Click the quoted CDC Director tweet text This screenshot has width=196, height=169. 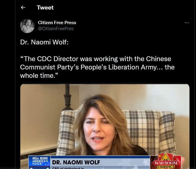pyautogui.click(x=97, y=67)
